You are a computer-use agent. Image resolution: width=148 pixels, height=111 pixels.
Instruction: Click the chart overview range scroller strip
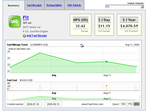click(73, 98)
